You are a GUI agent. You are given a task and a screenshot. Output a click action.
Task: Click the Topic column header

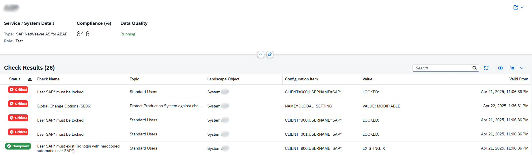click(x=134, y=79)
